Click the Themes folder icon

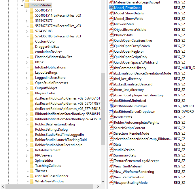tap(32, 171)
